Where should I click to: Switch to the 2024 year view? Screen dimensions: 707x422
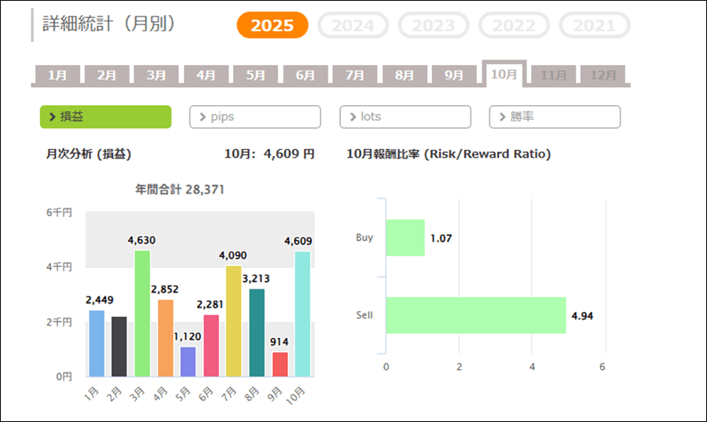tap(353, 25)
